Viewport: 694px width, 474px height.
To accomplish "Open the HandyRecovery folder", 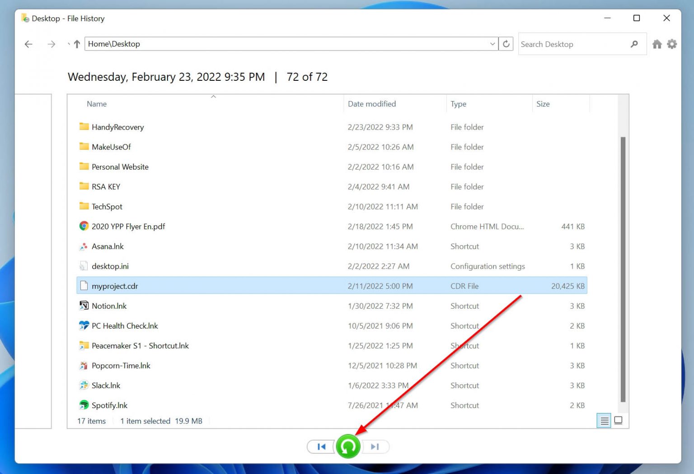I will [117, 127].
